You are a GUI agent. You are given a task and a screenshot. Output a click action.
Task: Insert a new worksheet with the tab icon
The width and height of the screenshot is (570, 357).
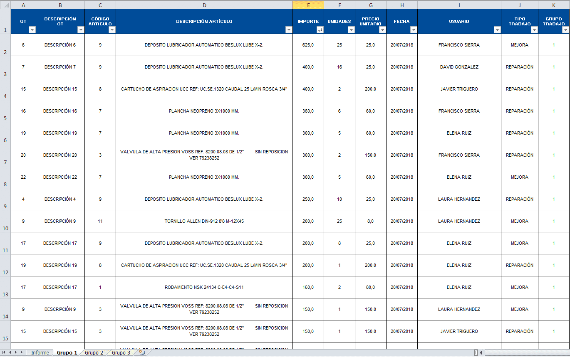[142, 352]
